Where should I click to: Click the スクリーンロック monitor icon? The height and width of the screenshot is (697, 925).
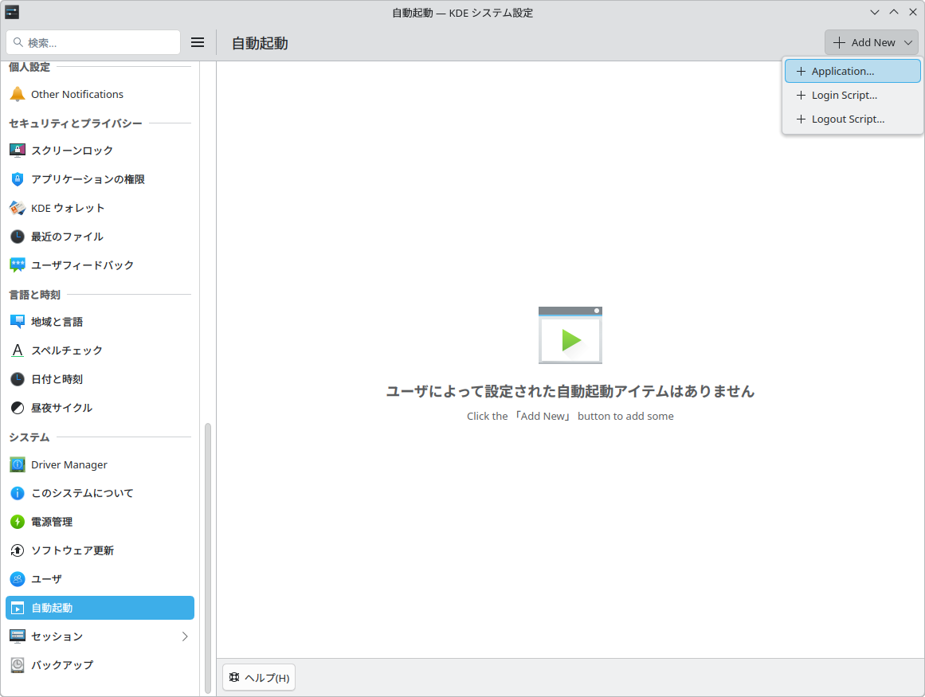(18, 151)
